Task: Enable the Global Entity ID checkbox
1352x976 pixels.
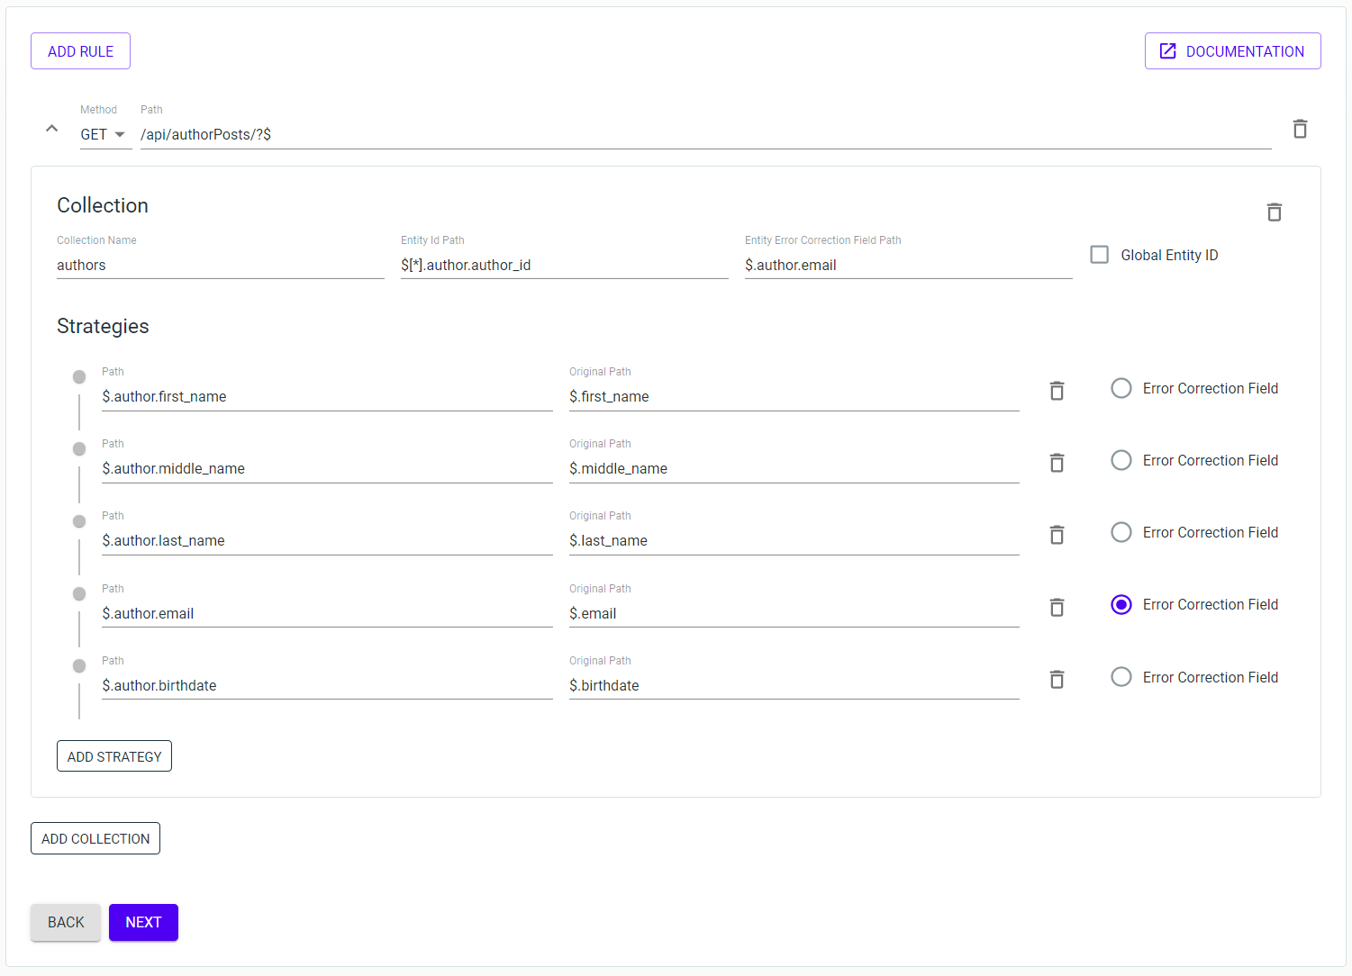Action: coord(1100,255)
